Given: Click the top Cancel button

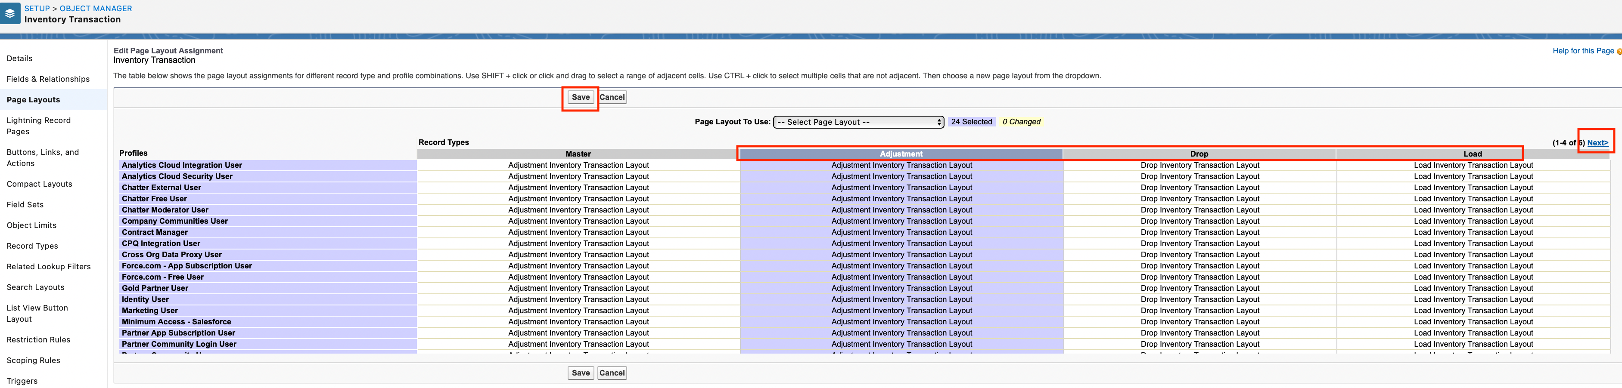Looking at the screenshot, I should tap(612, 98).
